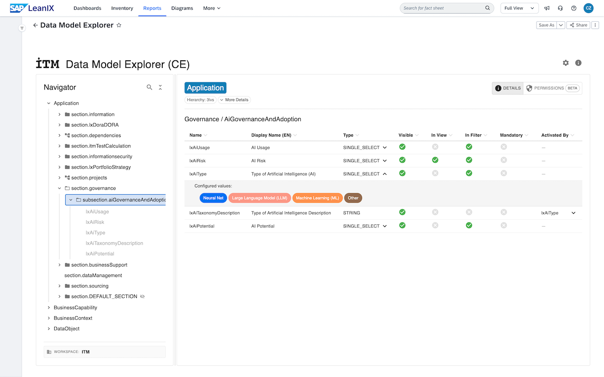This screenshot has width=604, height=377.
Task: Open the support headset icon
Action: pos(560,8)
